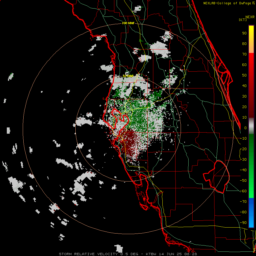Click the -30 knot scale value
Image resolution: width=256 pixels, height=256 pixels.
click(243, 160)
